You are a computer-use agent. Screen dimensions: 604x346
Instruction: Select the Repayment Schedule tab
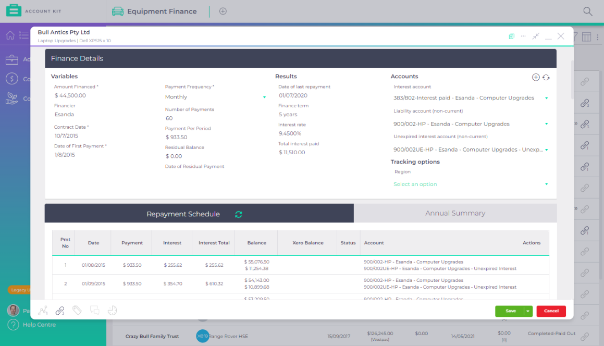click(x=183, y=214)
